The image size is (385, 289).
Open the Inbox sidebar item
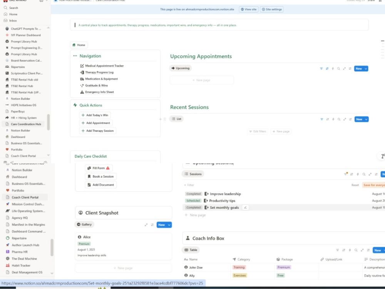pyautogui.click(x=13, y=21)
